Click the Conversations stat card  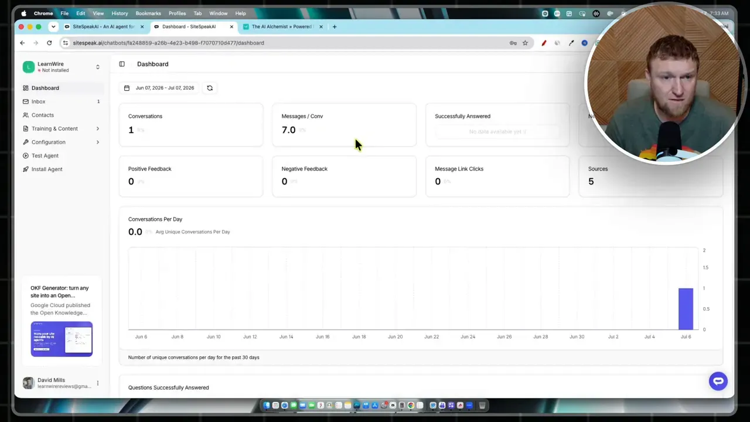191,125
